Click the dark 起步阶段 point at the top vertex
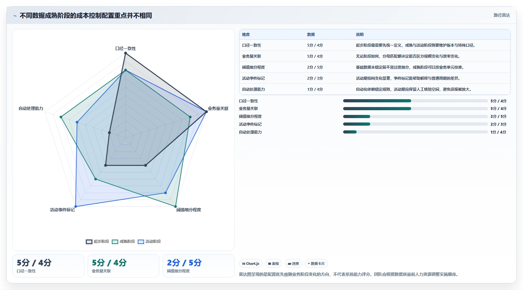 click(125, 53)
